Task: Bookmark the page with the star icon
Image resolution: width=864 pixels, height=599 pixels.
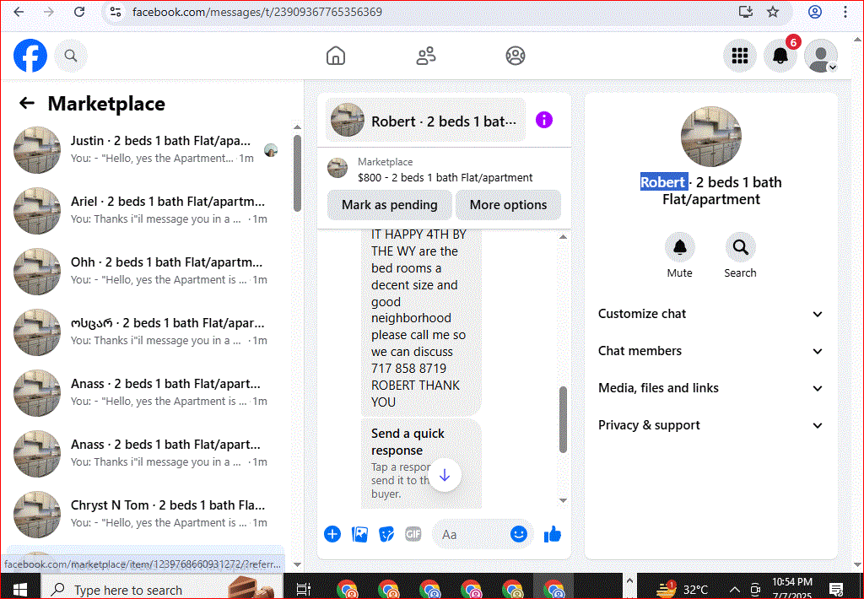Action: point(773,12)
